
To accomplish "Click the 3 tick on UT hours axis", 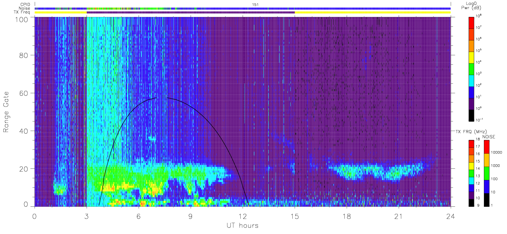I will click(x=86, y=217).
